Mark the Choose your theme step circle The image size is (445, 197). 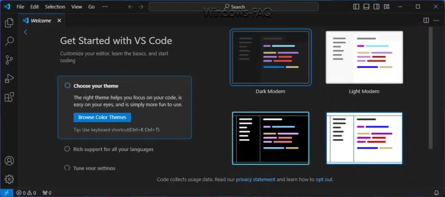click(x=67, y=86)
